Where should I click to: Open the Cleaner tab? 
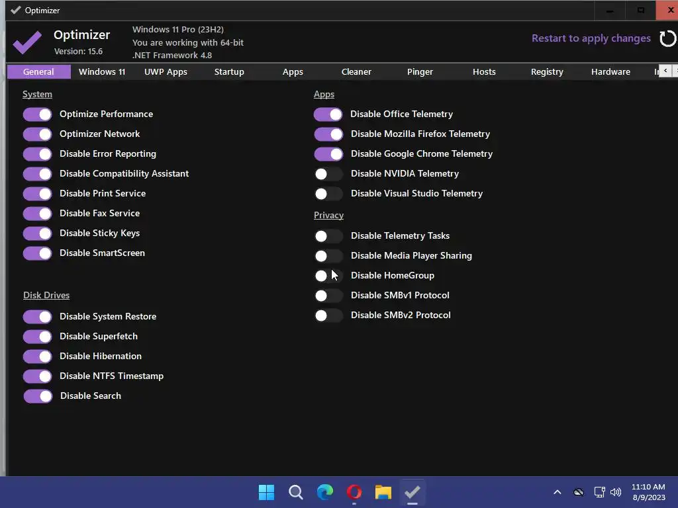356,71
